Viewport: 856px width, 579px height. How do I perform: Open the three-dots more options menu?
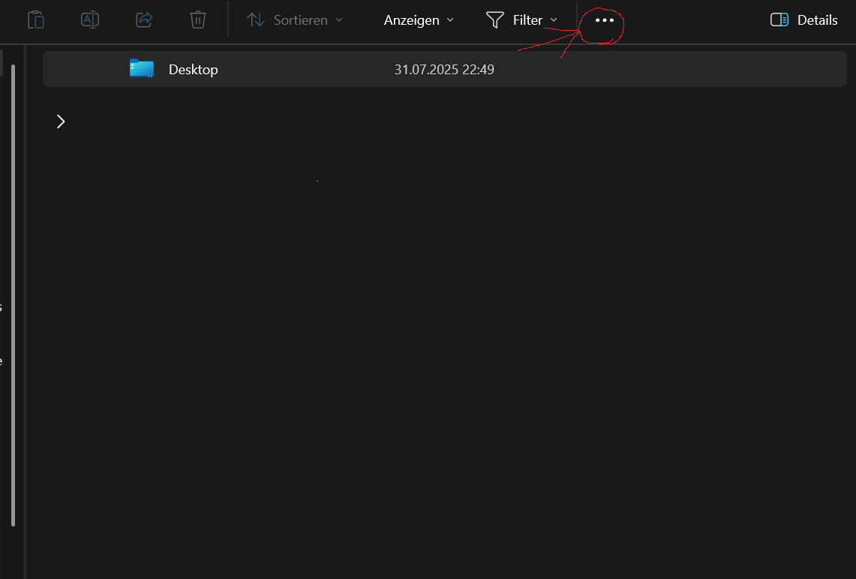(x=605, y=20)
